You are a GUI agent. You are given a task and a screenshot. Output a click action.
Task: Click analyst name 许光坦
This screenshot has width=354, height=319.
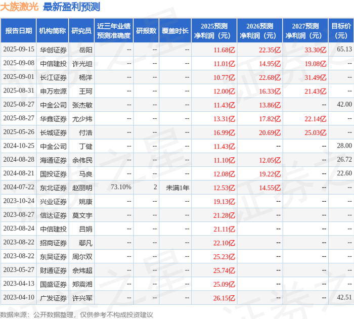[x=82, y=64]
